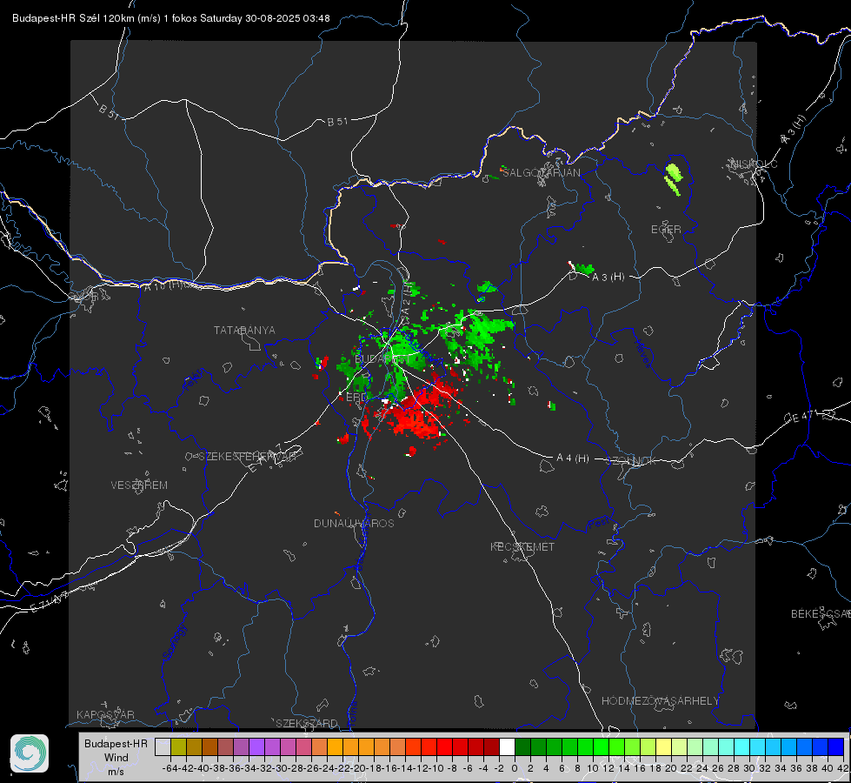Click the A 4 (H) road label
Screen dimensions: 851x783
[573, 458]
